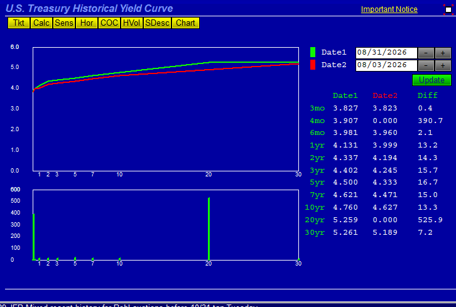This screenshot has height=307, width=456.
Task: Increase Date1 with the plus button
Action: point(443,53)
